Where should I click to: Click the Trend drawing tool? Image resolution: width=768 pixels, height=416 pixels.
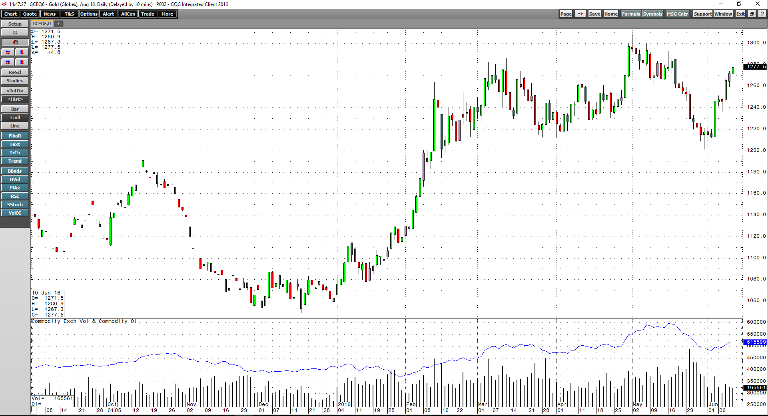(15, 161)
